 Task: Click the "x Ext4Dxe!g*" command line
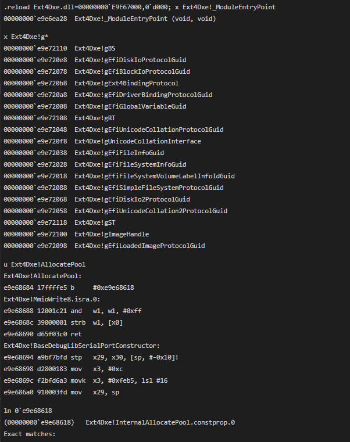click(26, 37)
